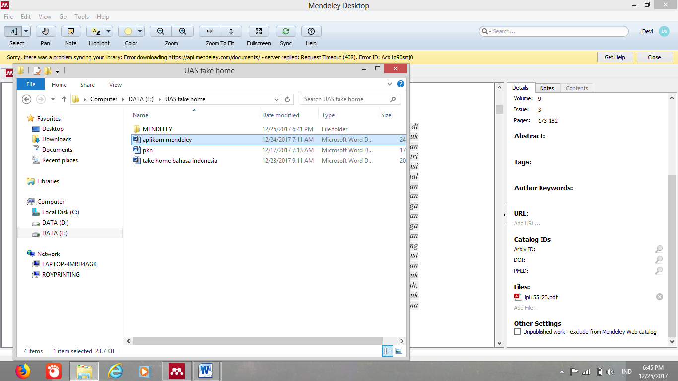
Task: Close the sync error notification bar
Action: coord(655,57)
